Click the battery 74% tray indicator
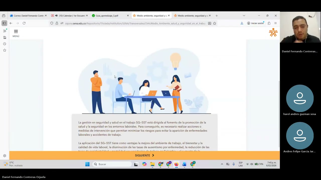The image size is (321, 180). pos(259,164)
